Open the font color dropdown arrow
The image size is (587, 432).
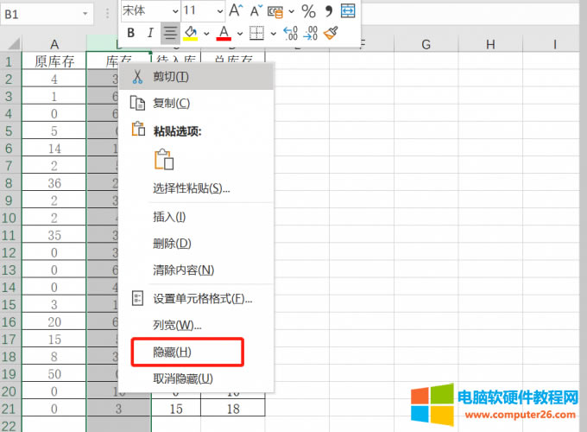240,34
